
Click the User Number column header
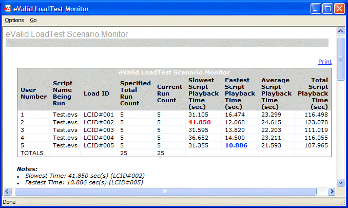33,93
